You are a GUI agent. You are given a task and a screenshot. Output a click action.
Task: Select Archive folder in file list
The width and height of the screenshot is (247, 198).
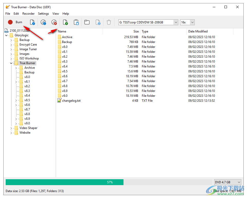click(67, 37)
